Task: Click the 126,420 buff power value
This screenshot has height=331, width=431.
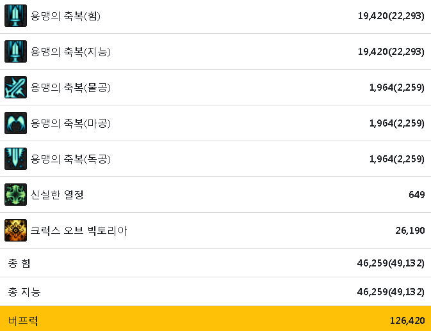Action: click(x=407, y=321)
